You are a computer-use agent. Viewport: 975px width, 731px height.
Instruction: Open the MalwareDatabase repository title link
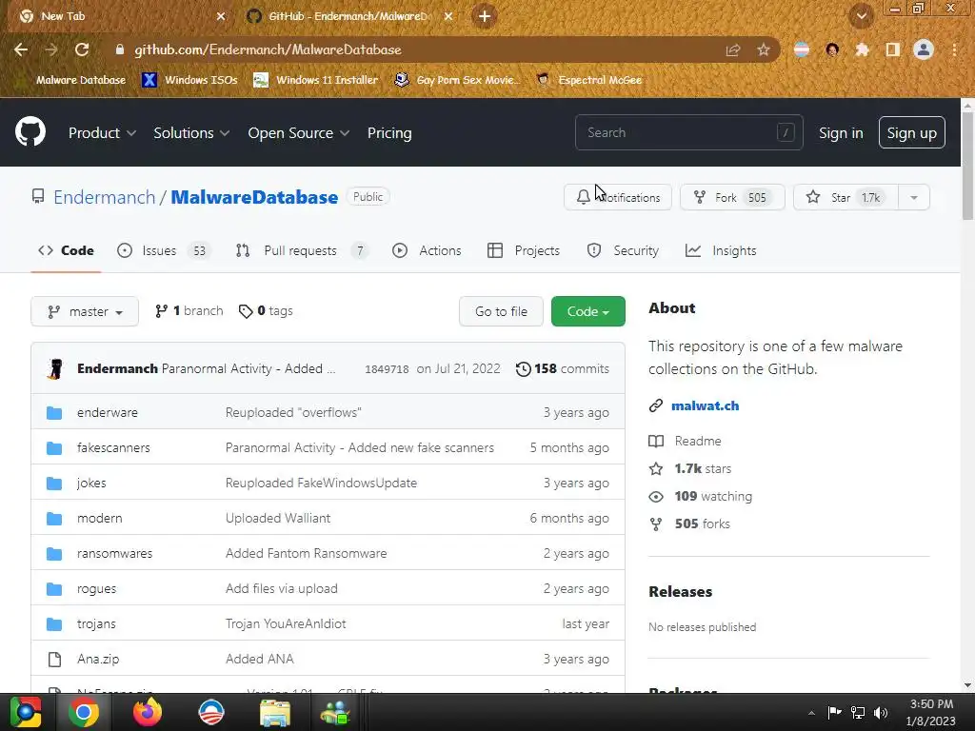(254, 197)
